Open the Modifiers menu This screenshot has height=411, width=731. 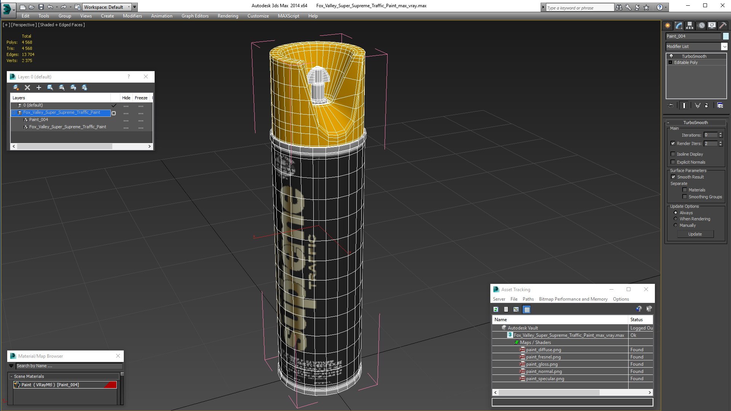point(132,16)
